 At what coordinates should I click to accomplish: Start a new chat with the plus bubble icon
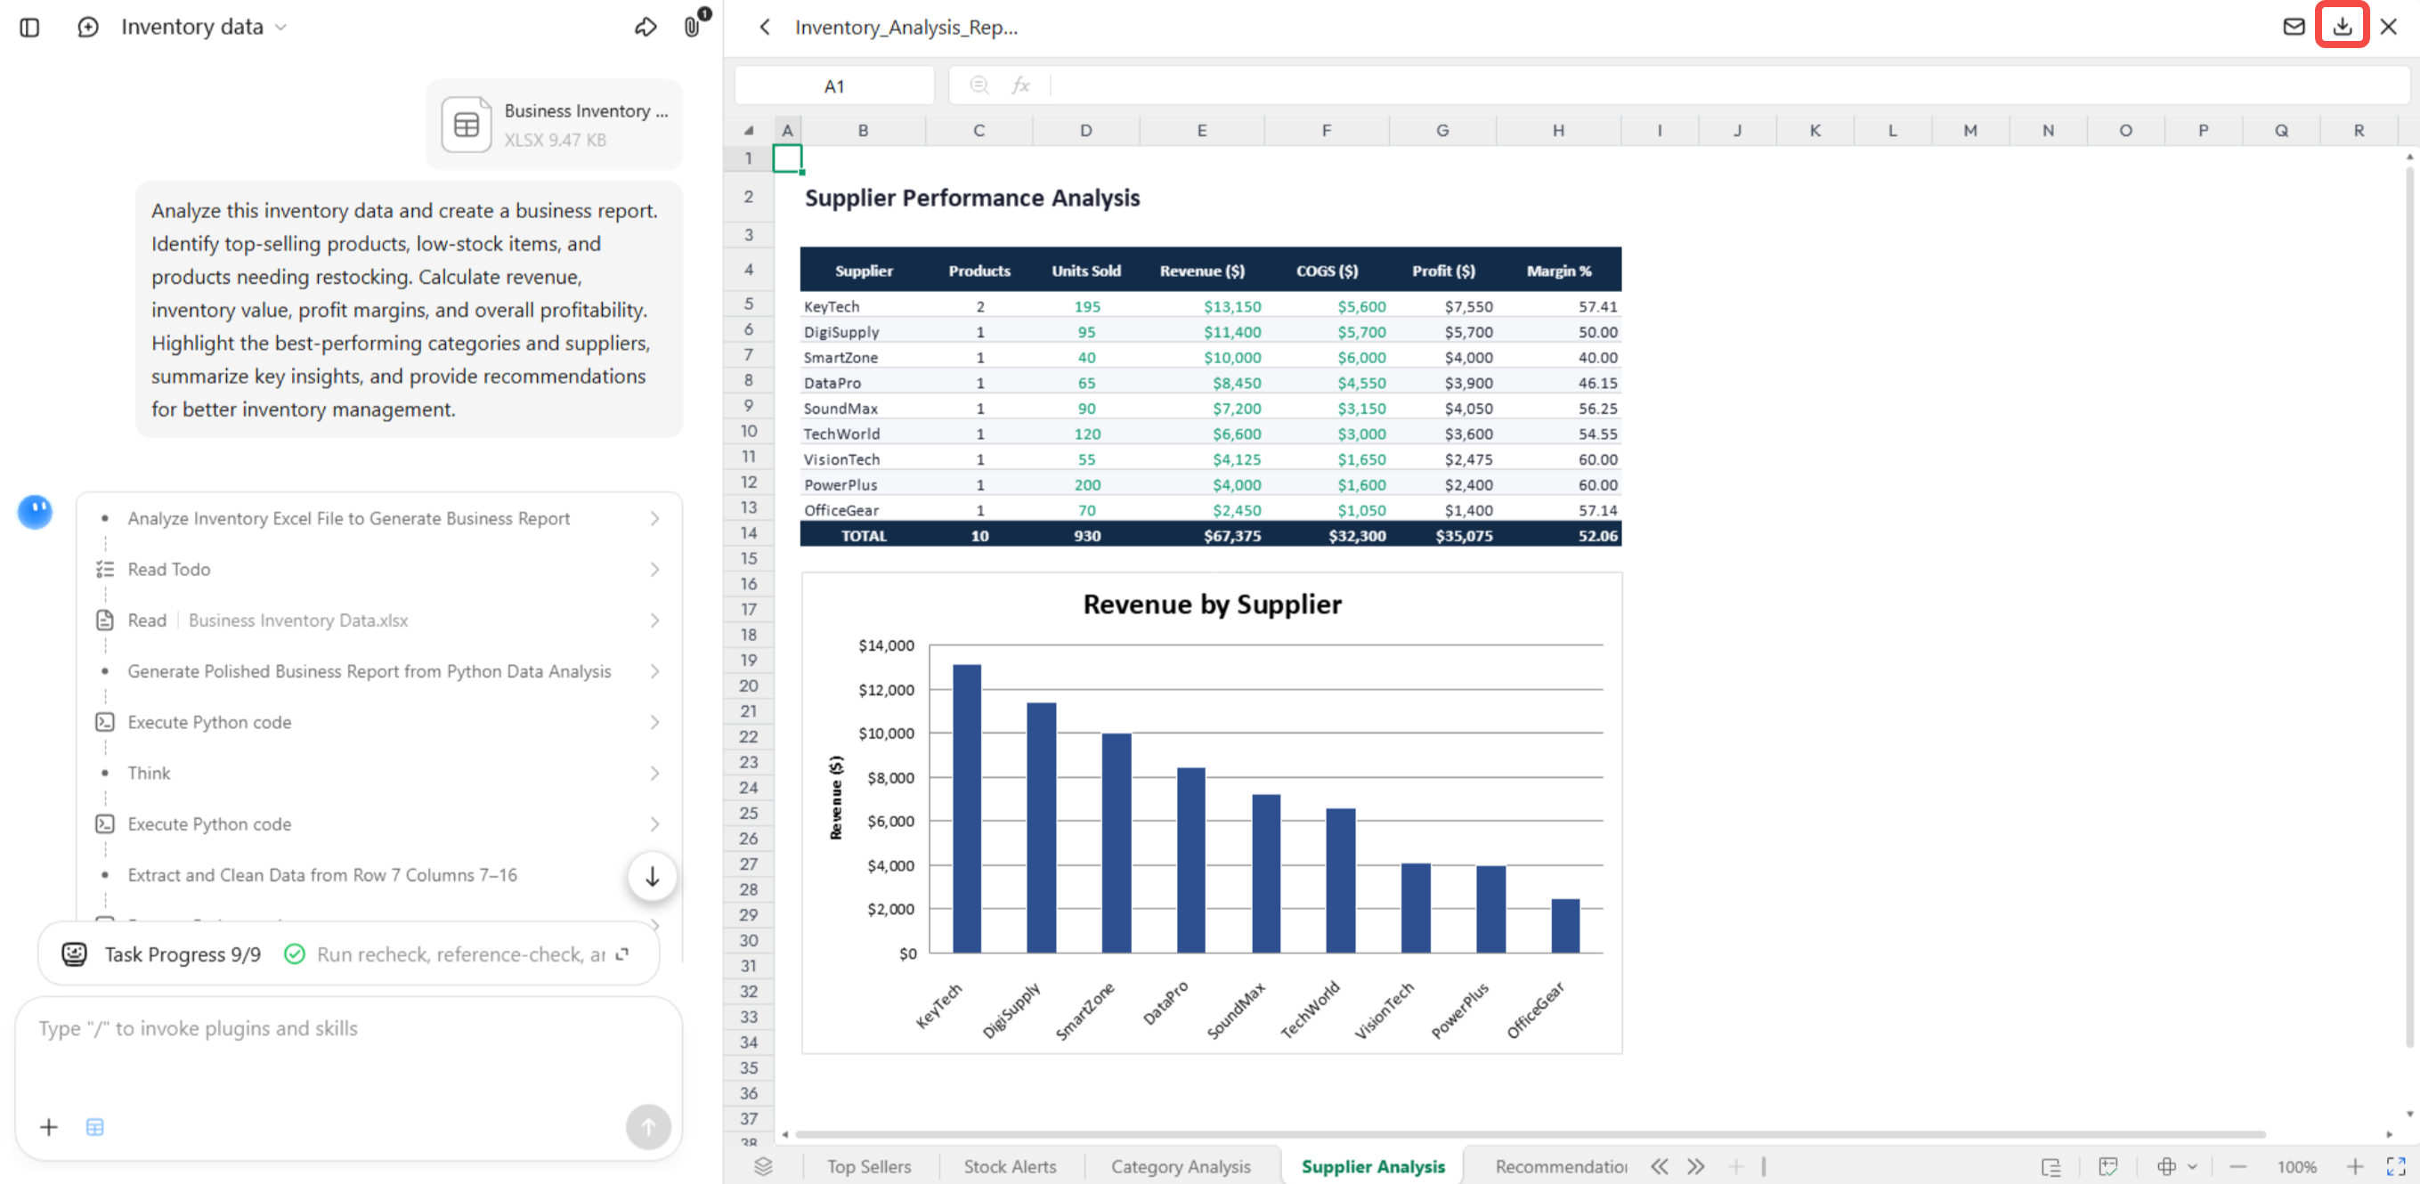[87, 28]
